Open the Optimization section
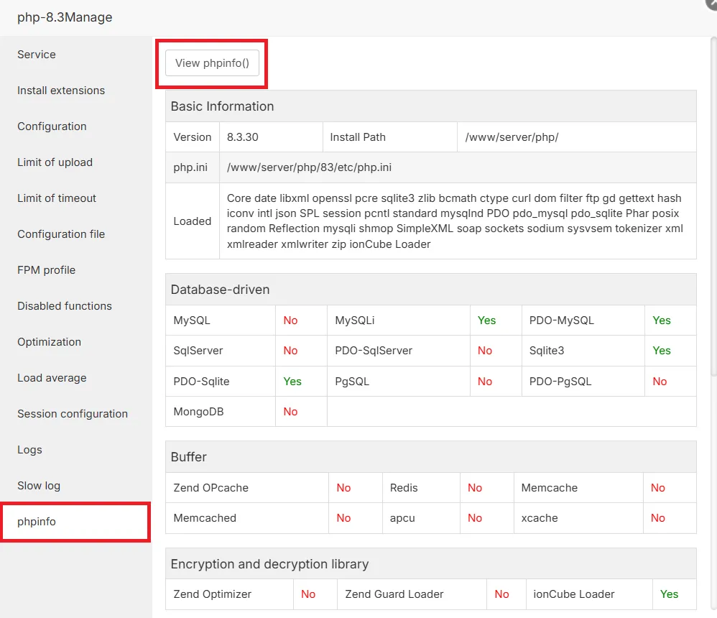The width and height of the screenshot is (717, 618). point(49,342)
